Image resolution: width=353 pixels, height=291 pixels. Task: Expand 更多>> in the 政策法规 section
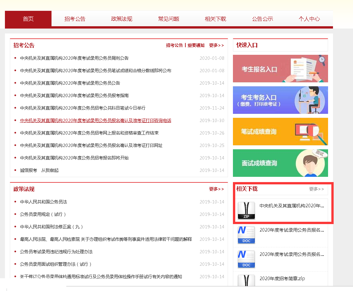(217, 189)
